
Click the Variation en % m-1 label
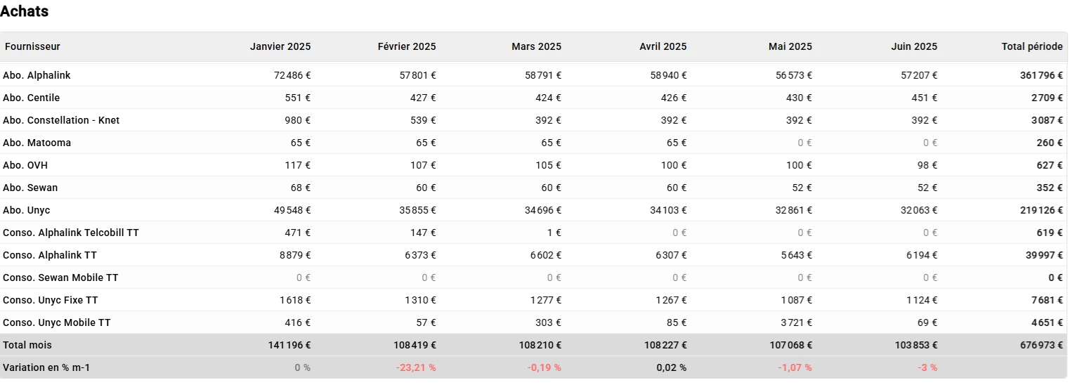[x=46, y=367]
